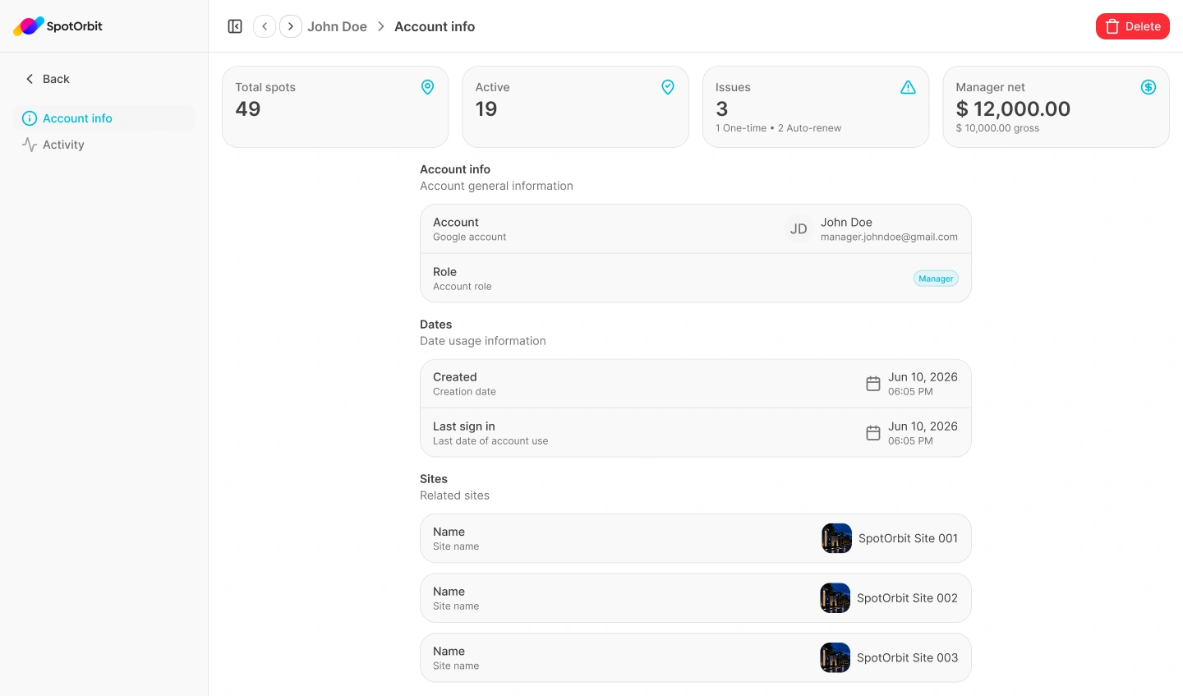This screenshot has width=1183, height=696.
Task: Click 'Account general information' subtitle
Action: pyautogui.click(x=496, y=186)
